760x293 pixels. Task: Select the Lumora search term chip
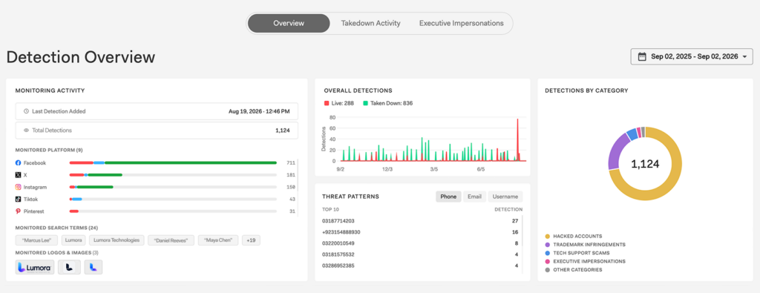(x=74, y=240)
